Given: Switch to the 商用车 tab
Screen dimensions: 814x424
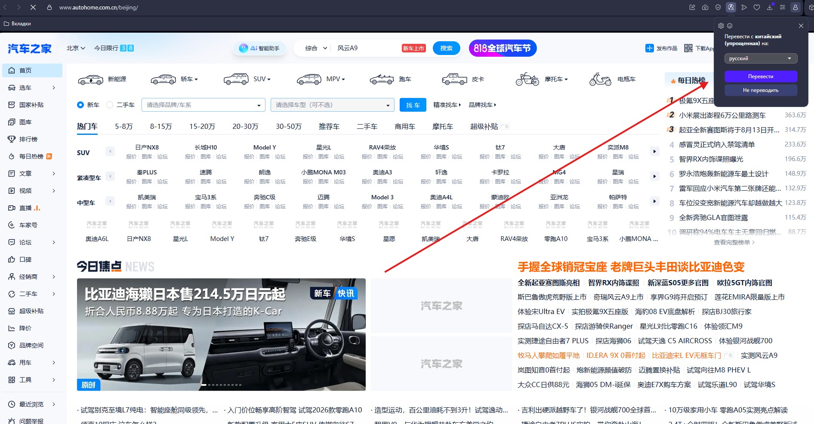Looking at the screenshot, I should (405, 127).
